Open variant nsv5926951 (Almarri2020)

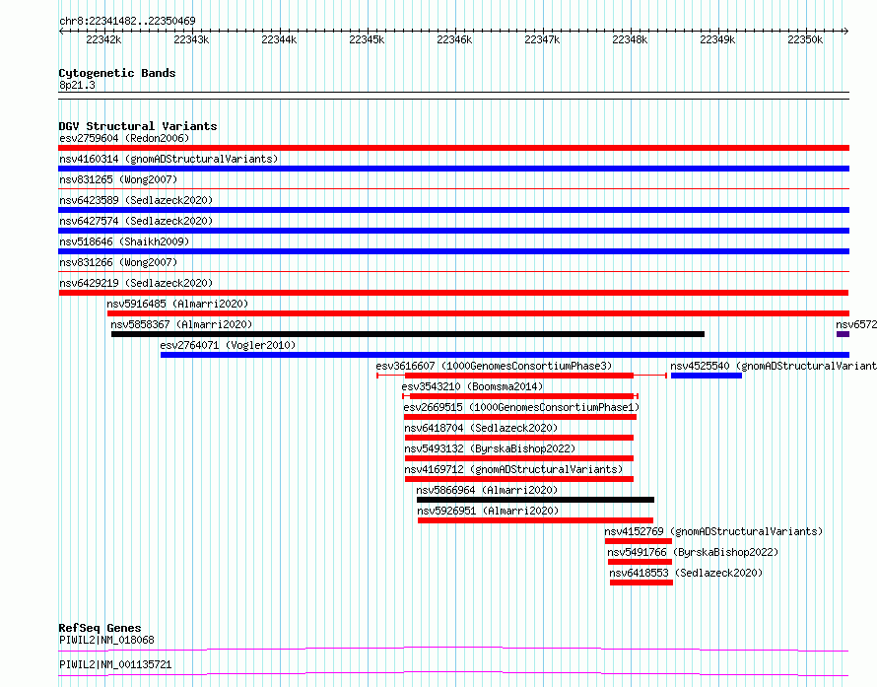[x=488, y=511]
